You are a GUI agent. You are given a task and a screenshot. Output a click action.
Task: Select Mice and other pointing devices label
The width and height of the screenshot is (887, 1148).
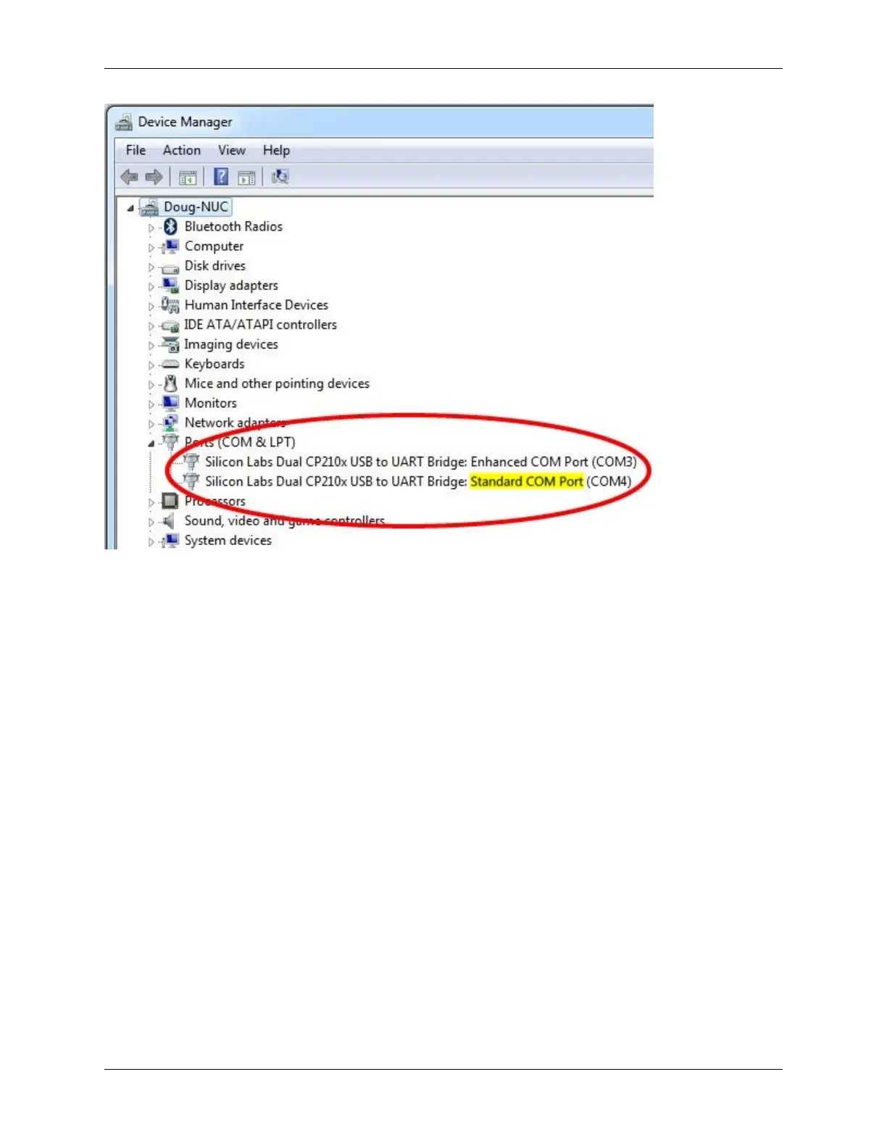click(277, 383)
